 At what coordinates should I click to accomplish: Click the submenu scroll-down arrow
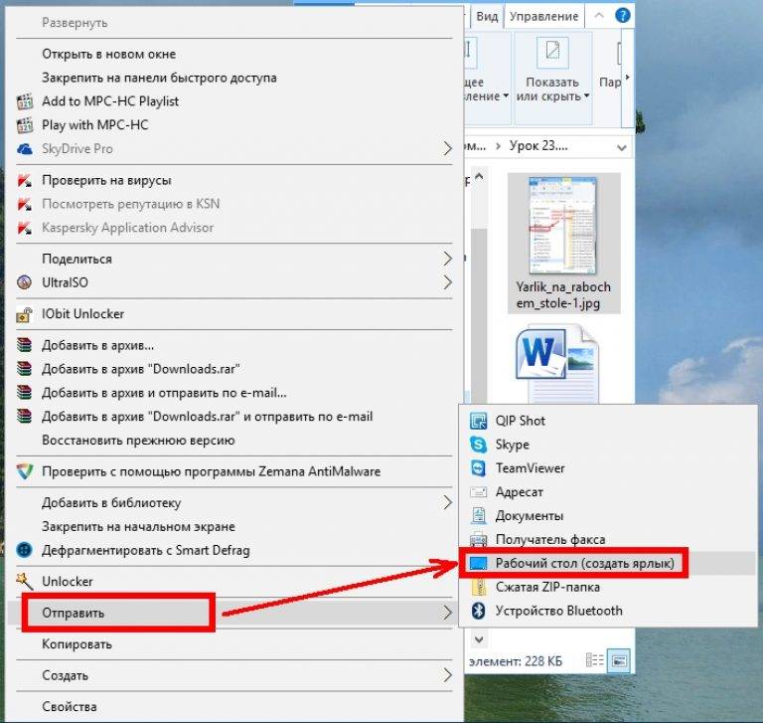pyautogui.click(x=478, y=638)
